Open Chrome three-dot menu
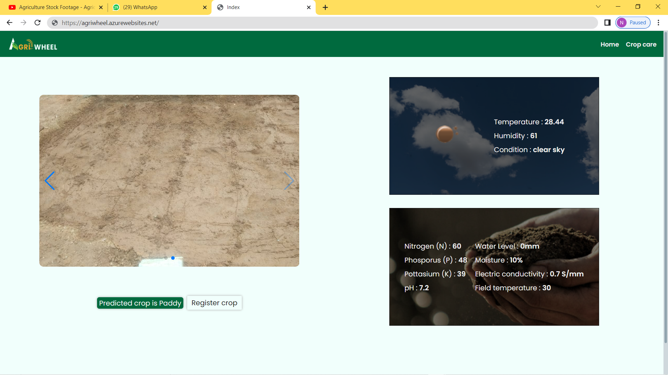This screenshot has height=375, width=668. 658,23
